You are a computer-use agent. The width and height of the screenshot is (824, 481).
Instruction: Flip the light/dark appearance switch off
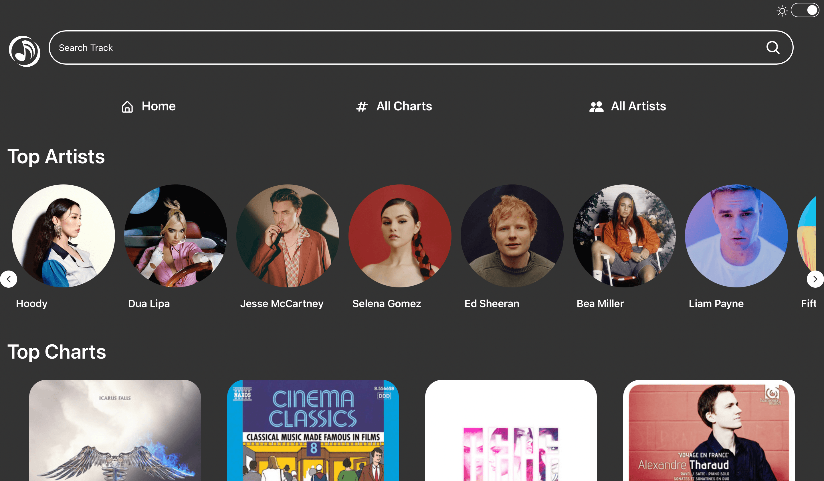(805, 10)
